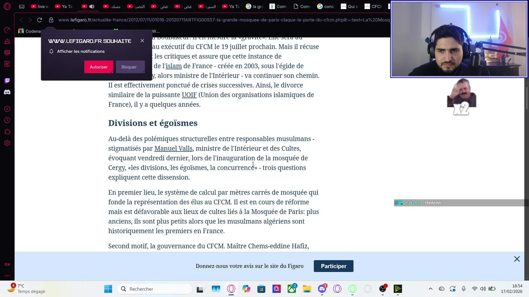Open GX Corner at sidebar bottom

[x=7, y=264]
